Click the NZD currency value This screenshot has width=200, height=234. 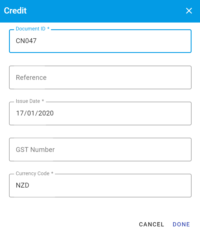click(23, 185)
